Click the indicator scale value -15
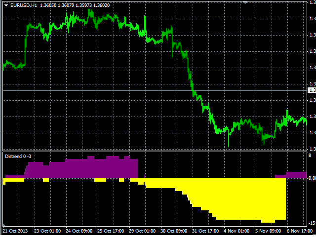Screen dimensions: 316x237 [x=312, y=223]
